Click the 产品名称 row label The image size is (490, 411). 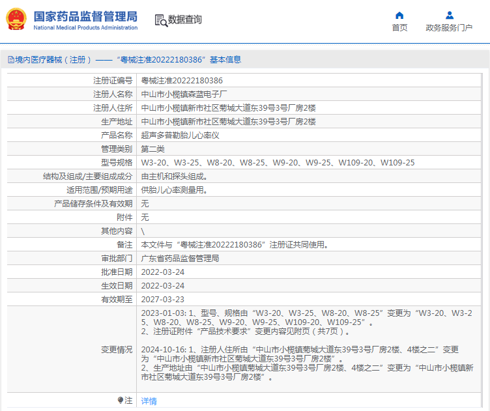pos(117,135)
